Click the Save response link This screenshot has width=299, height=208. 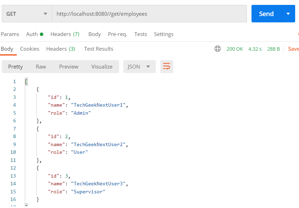click(293, 49)
